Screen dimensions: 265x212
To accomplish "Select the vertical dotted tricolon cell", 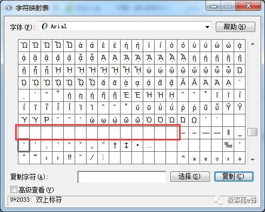I will 103,158.
